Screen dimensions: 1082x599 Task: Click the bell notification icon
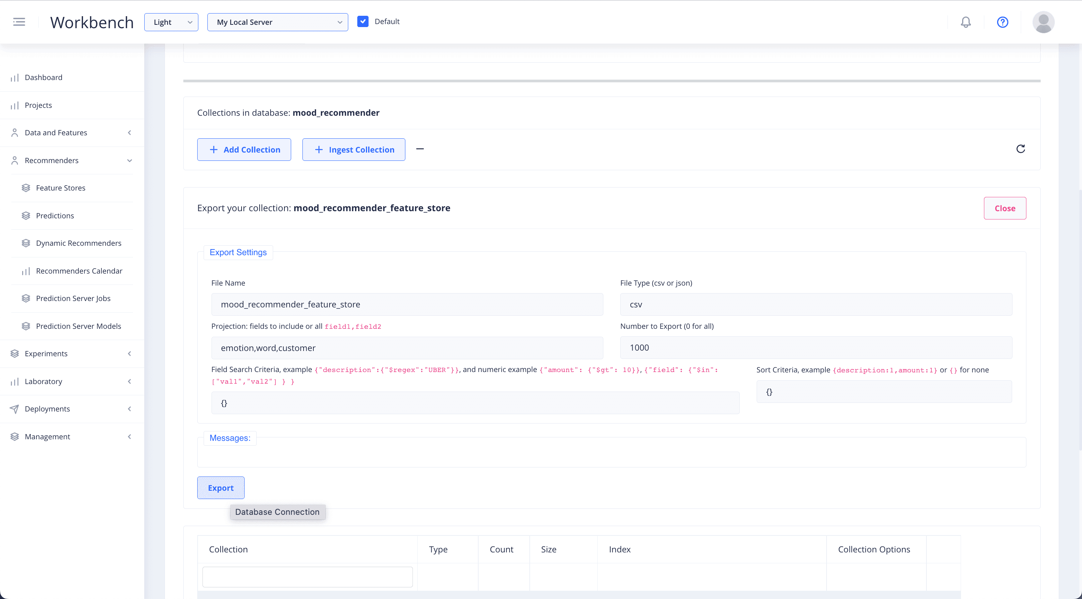click(966, 21)
